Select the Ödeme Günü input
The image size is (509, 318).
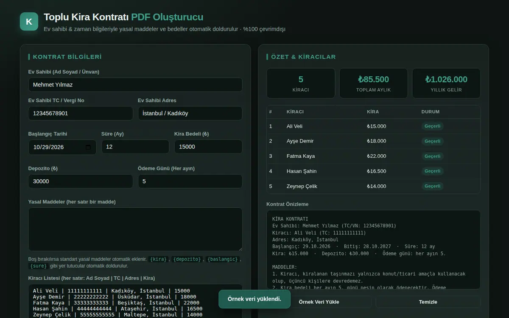click(190, 181)
